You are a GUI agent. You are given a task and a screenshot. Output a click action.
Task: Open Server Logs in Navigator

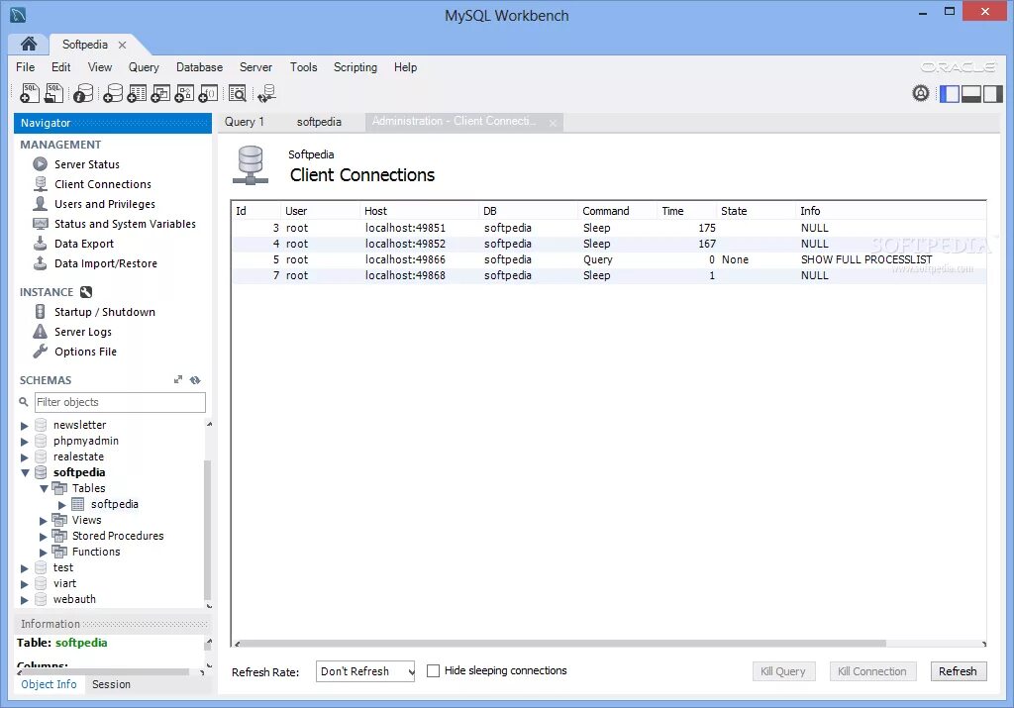pyautogui.click(x=83, y=332)
